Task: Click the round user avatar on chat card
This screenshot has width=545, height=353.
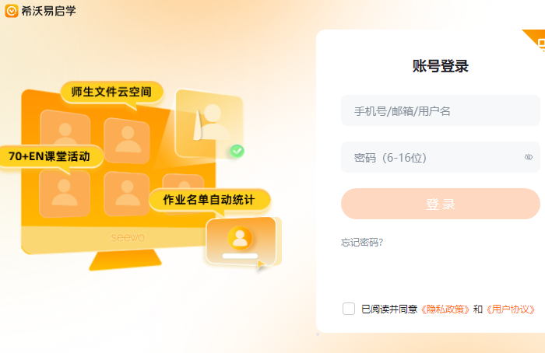Action: click(240, 238)
